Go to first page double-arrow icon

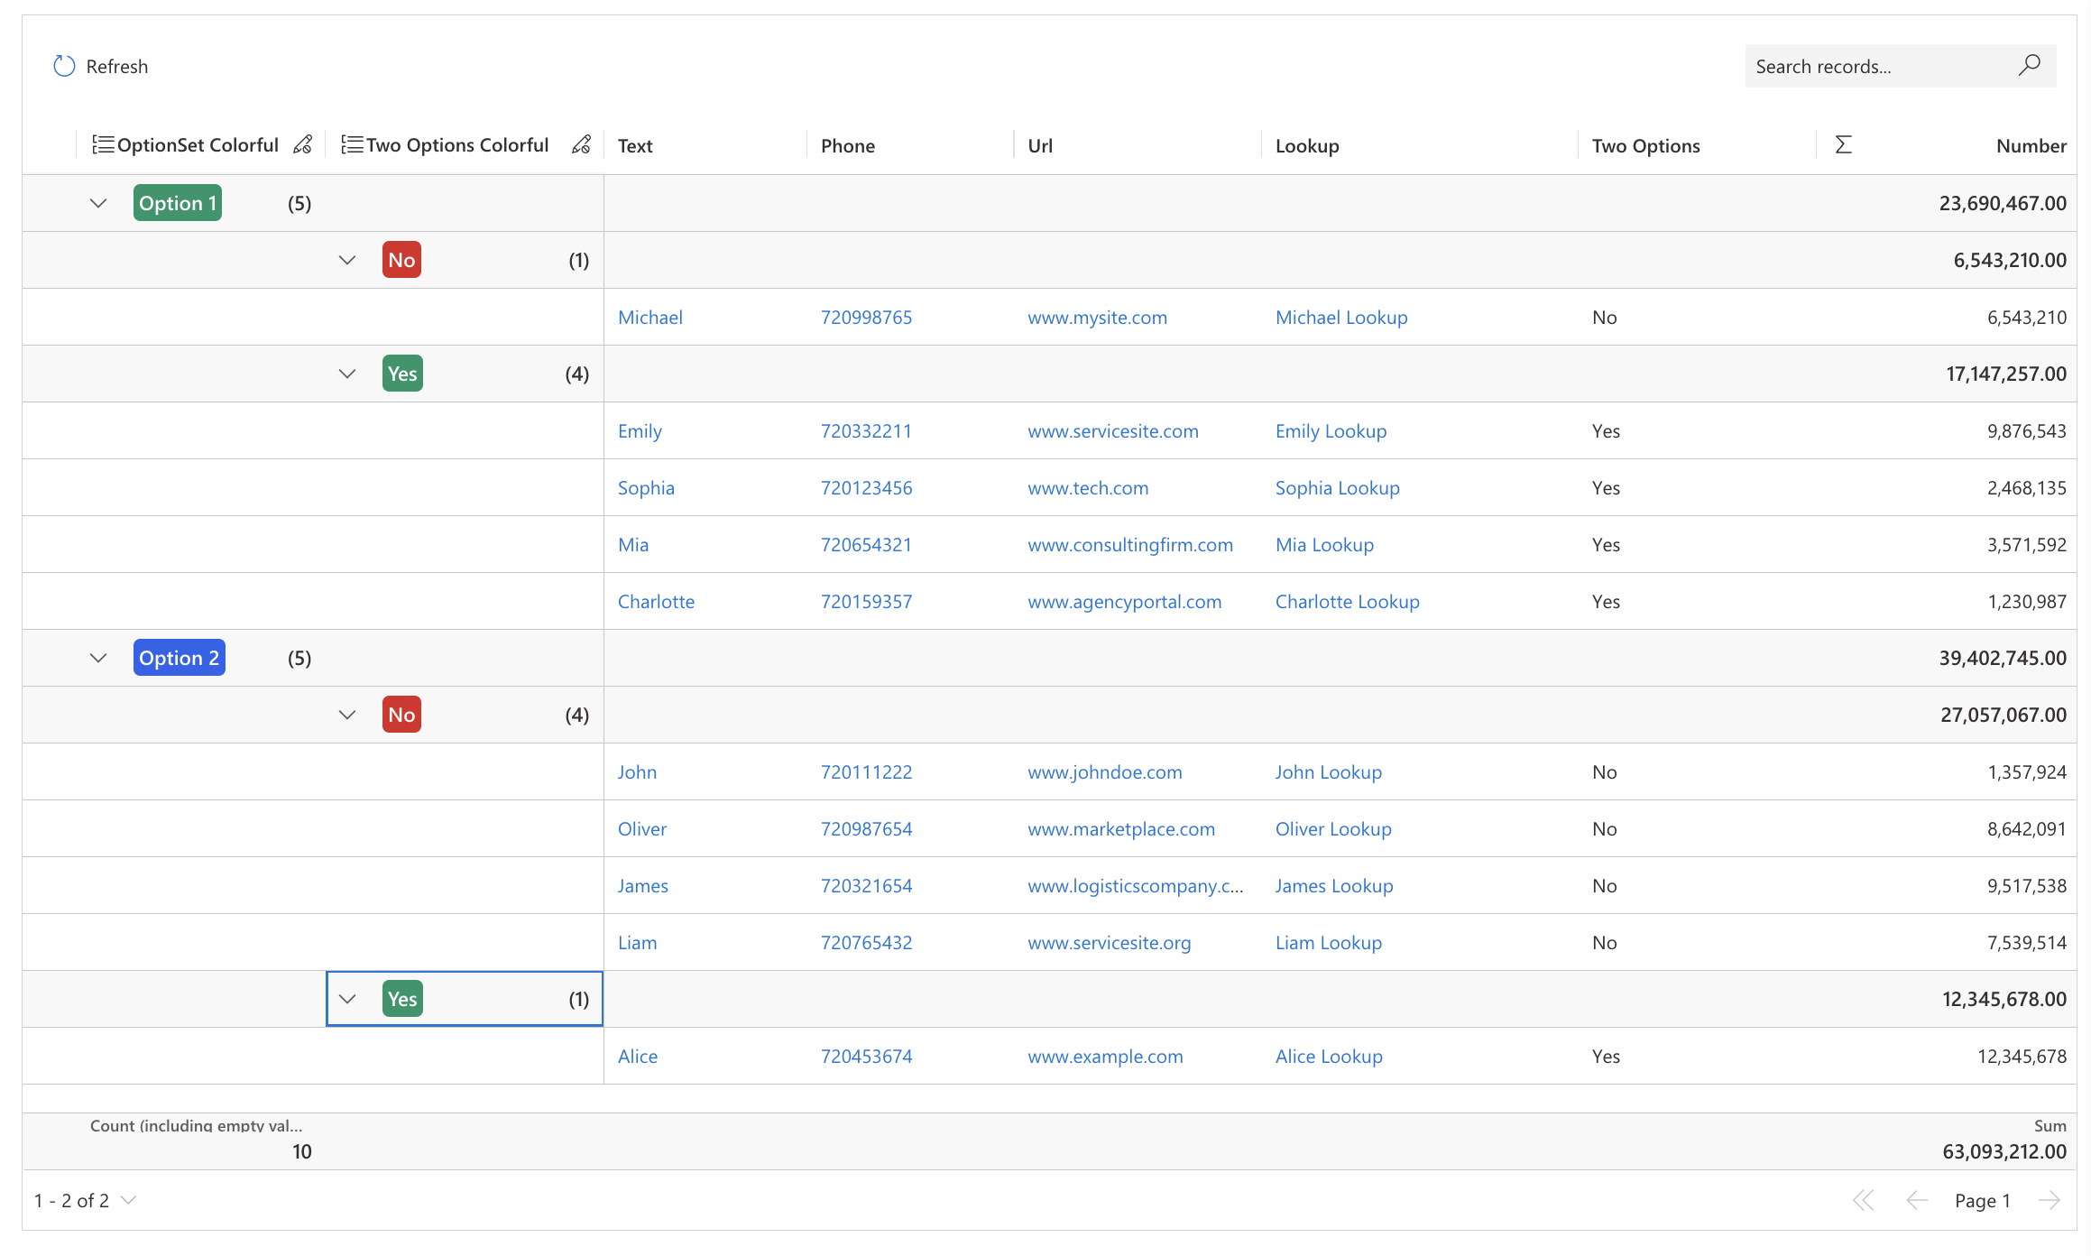point(1863,1200)
